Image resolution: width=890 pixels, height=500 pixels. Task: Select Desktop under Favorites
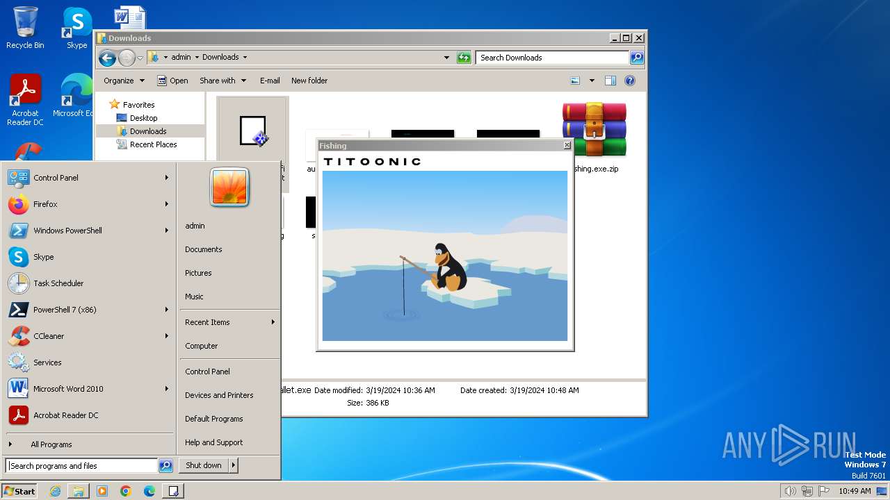[144, 118]
